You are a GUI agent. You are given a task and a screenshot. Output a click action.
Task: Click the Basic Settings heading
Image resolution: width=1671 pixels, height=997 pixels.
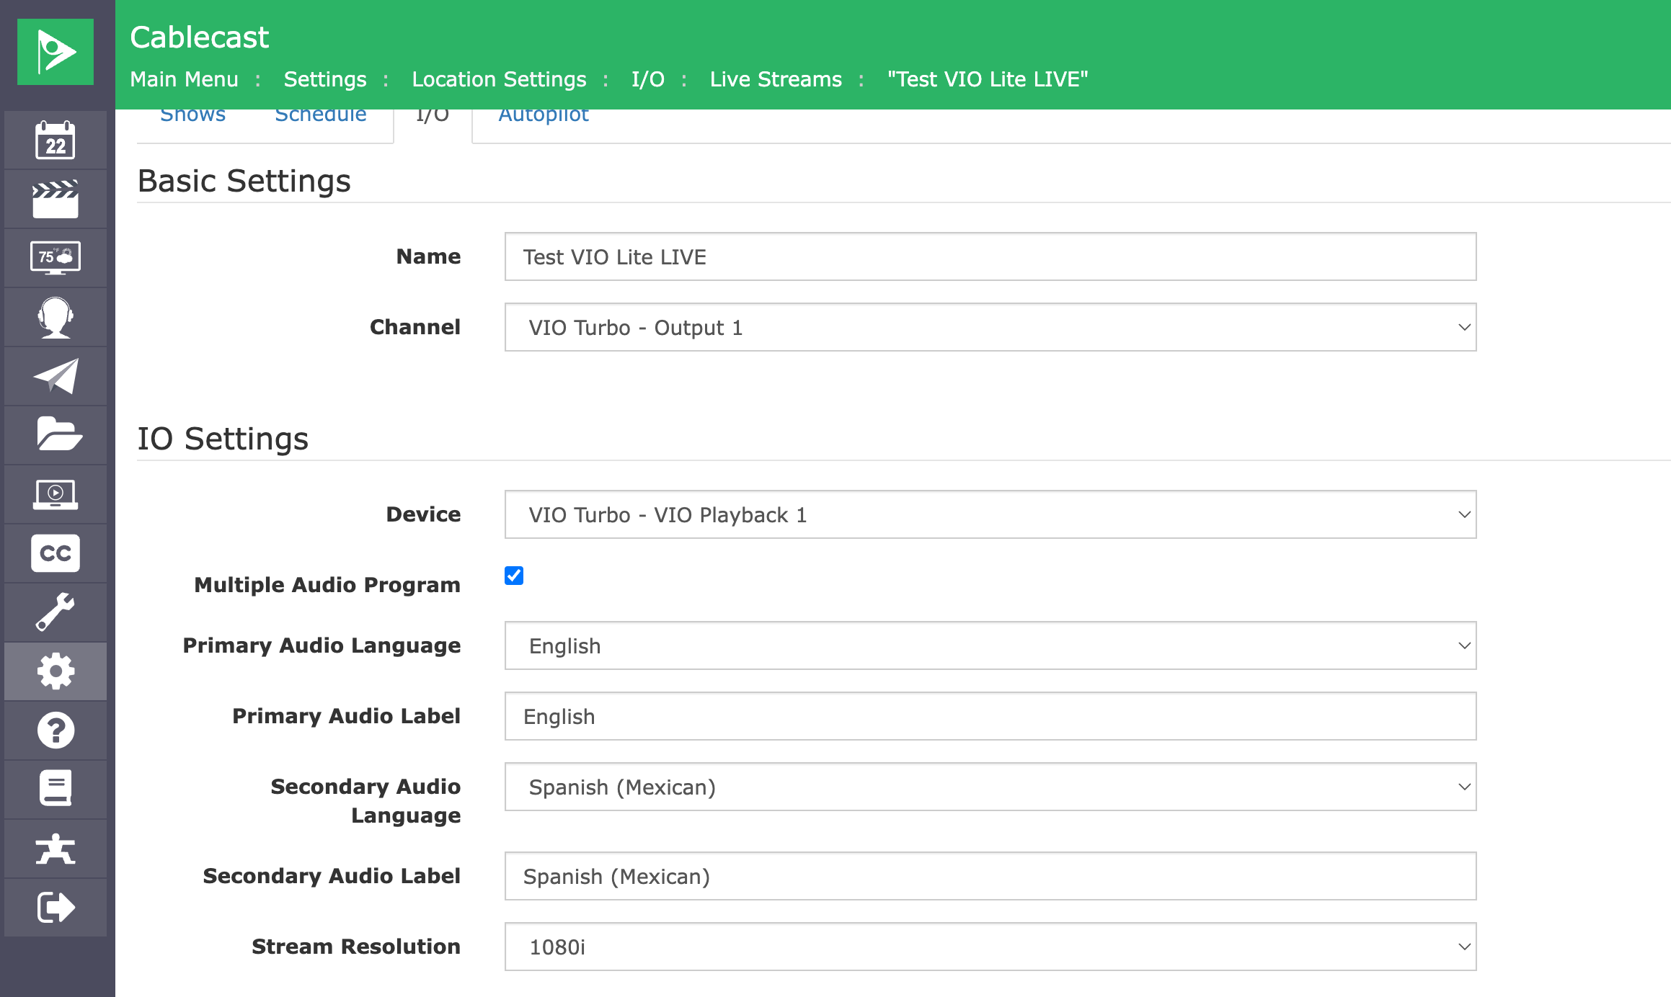pyautogui.click(x=244, y=181)
